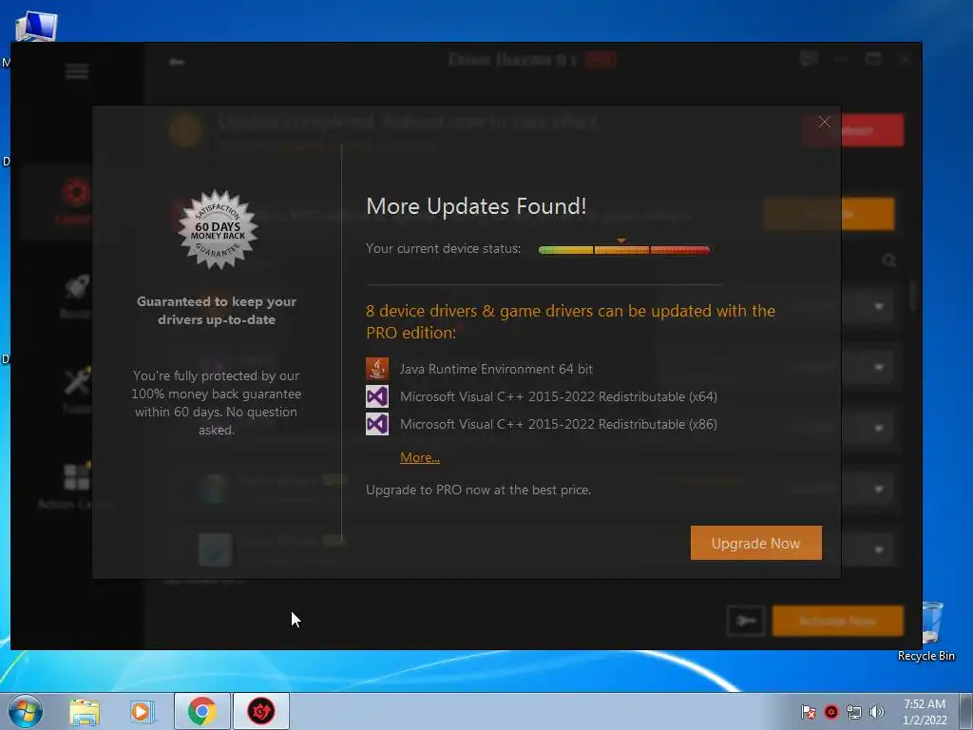Click the search magnifier in driver list

click(x=888, y=260)
